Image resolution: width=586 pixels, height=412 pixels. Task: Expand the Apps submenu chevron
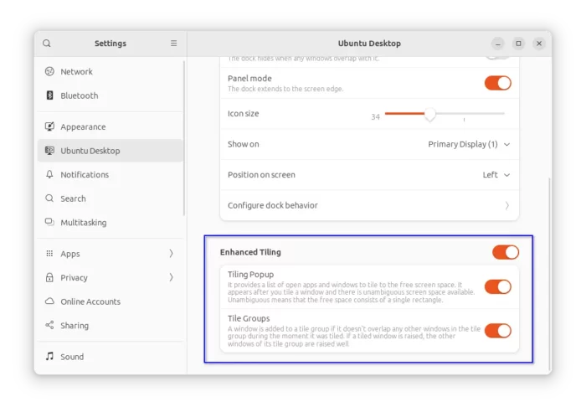[x=171, y=254]
